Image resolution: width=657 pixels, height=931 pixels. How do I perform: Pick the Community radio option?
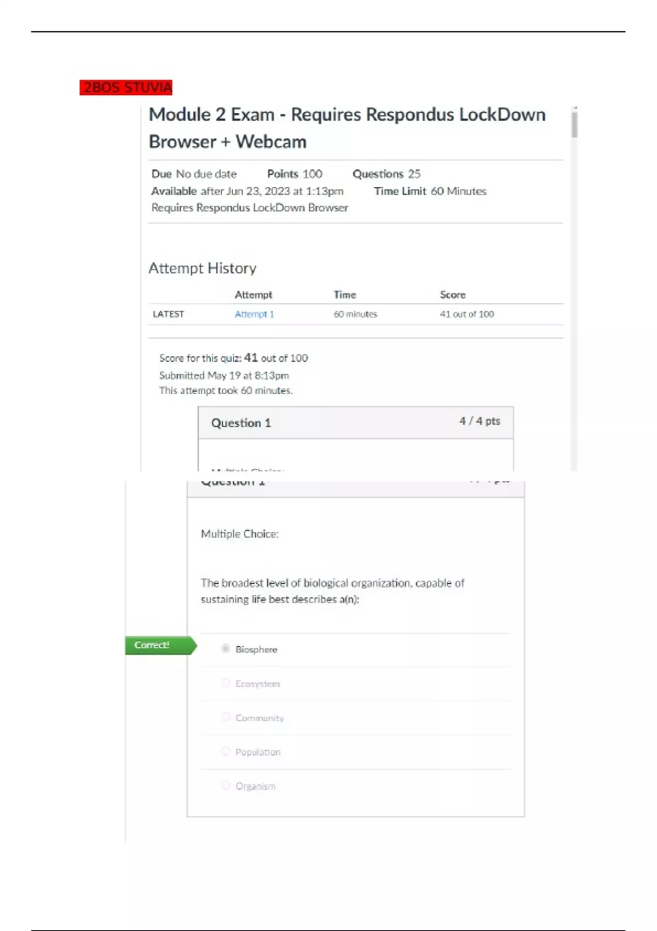226,717
